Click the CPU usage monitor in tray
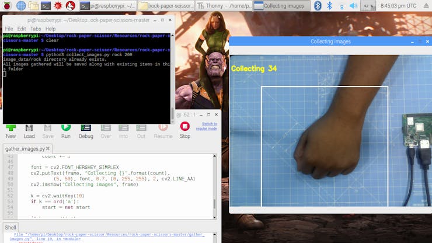The width and height of the screenshot is (432, 243). (368, 6)
